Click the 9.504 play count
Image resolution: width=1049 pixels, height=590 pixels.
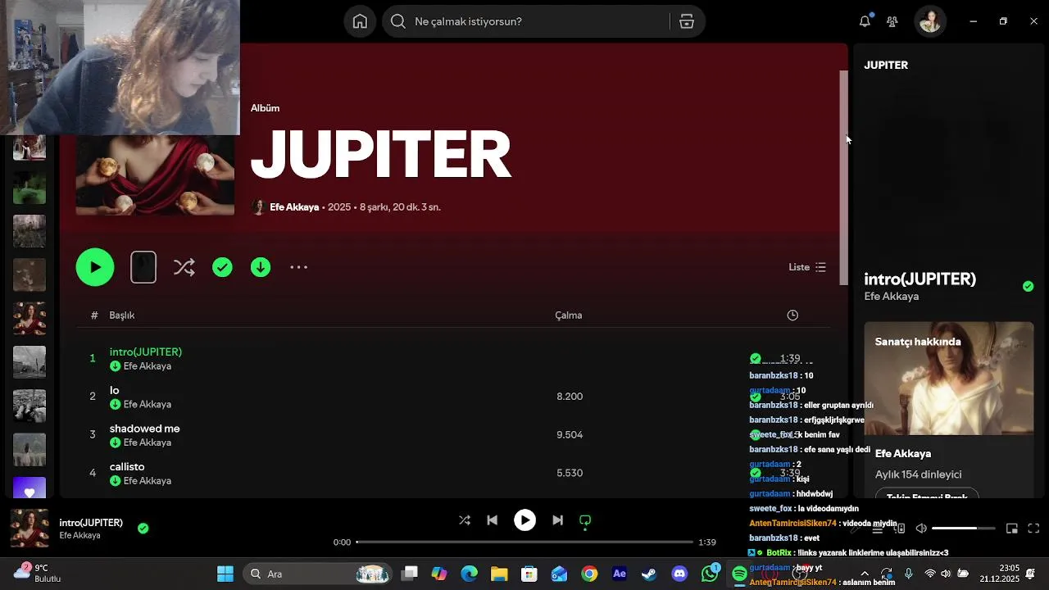click(x=570, y=434)
